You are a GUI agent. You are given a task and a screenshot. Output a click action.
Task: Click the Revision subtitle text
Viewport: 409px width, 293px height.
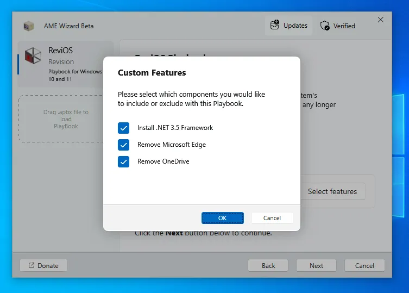[x=61, y=61]
